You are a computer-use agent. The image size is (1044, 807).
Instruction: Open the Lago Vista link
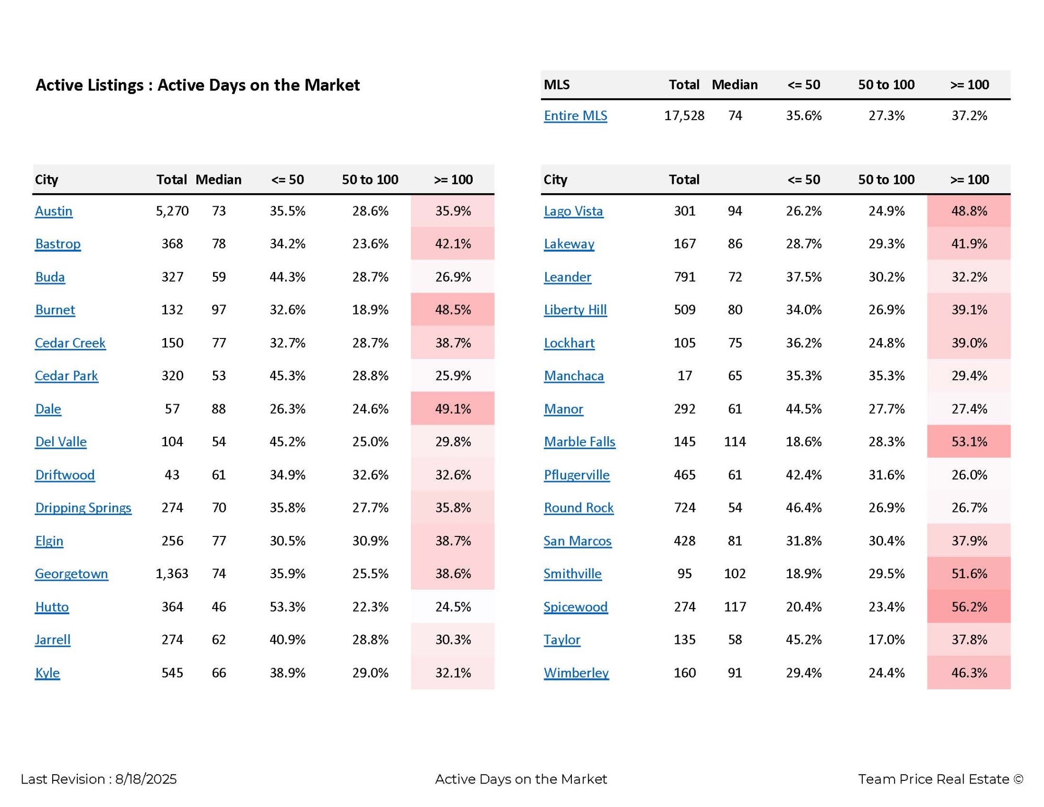point(573,211)
